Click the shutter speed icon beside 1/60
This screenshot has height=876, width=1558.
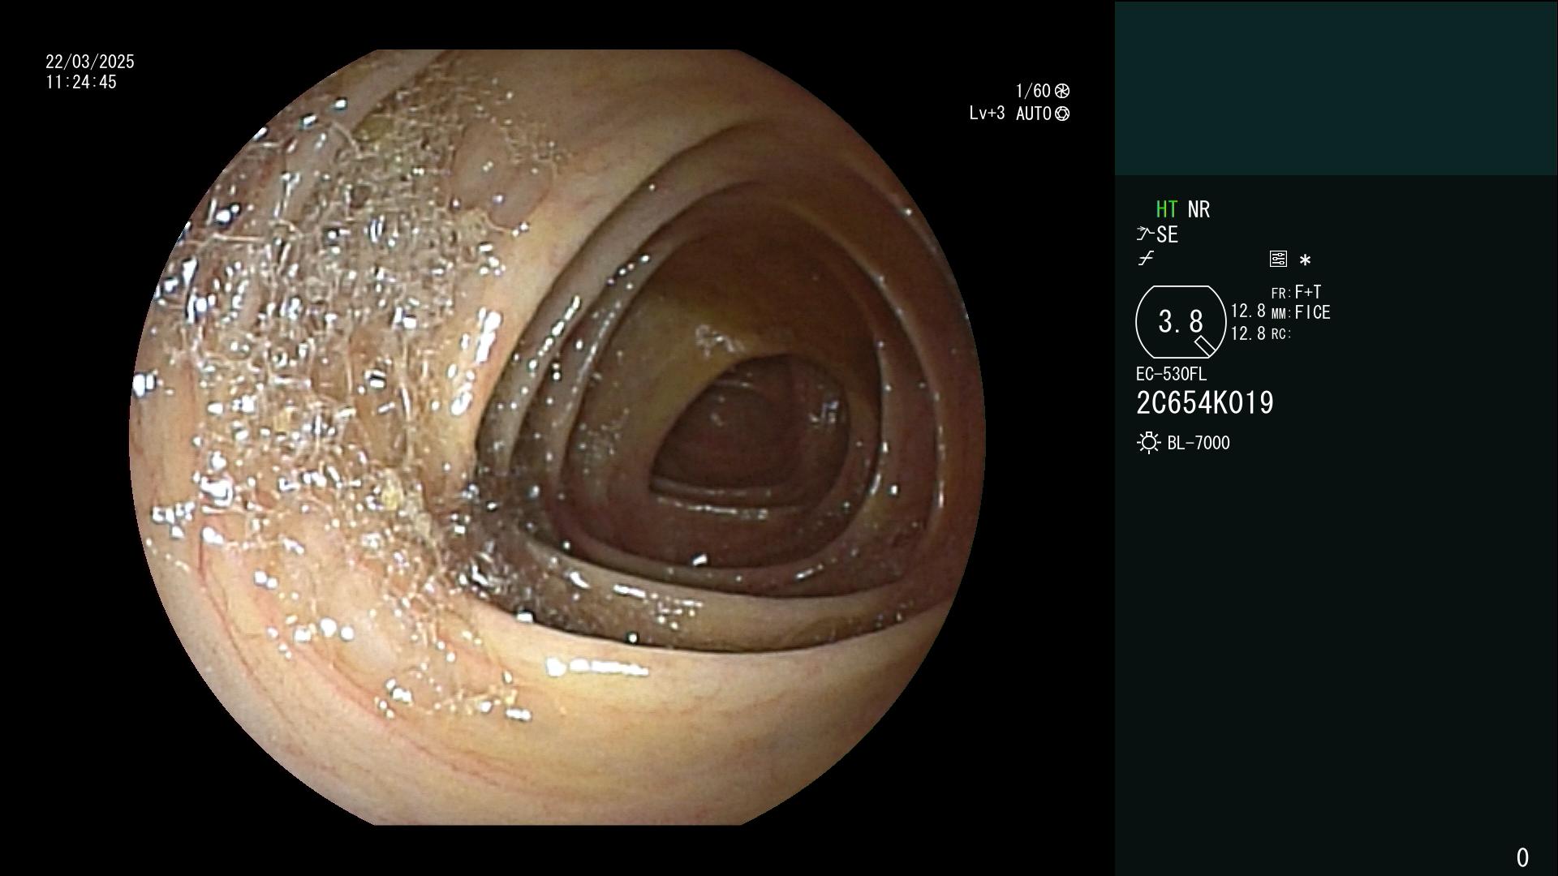coord(1062,91)
